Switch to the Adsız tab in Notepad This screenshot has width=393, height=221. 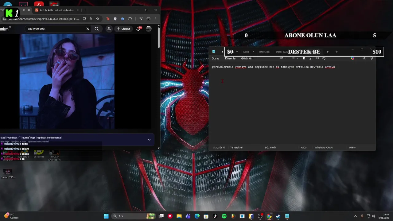tap(246, 52)
